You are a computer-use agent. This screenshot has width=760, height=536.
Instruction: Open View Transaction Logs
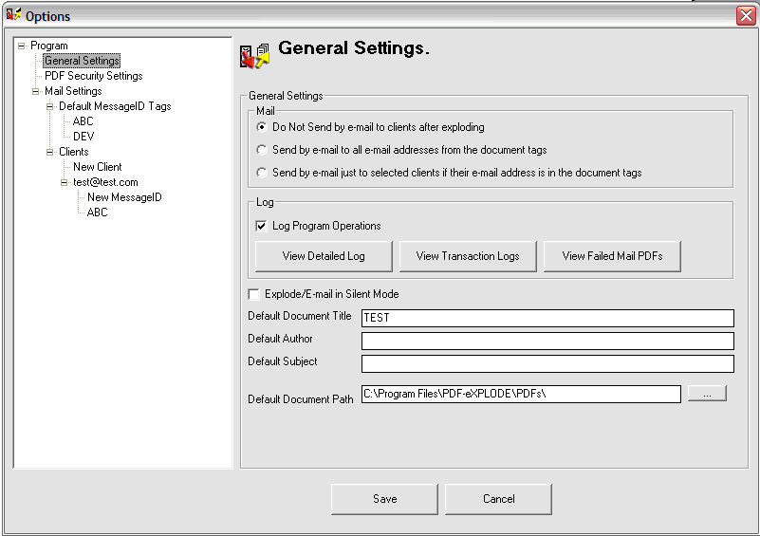[x=468, y=256]
